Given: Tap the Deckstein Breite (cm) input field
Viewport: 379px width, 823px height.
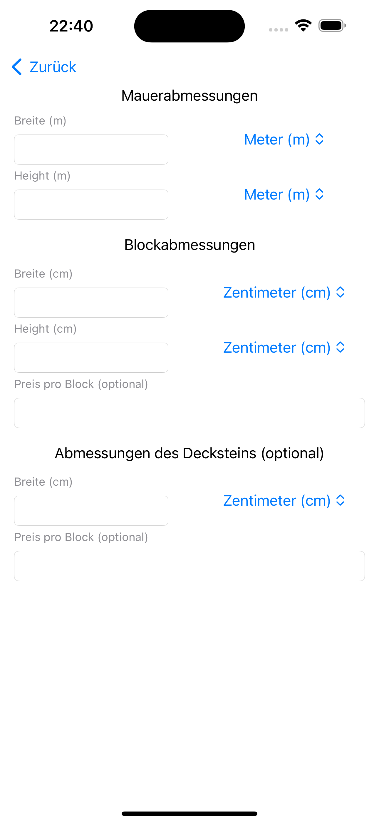Looking at the screenshot, I should point(91,510).
